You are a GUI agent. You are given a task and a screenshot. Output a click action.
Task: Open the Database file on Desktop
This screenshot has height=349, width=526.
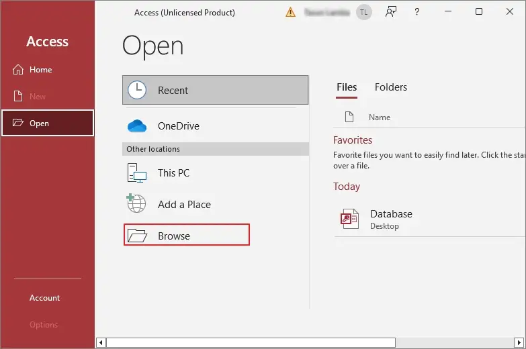430,219
